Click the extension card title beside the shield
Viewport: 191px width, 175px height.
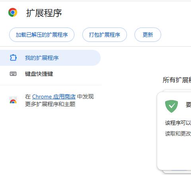[188, 105]
